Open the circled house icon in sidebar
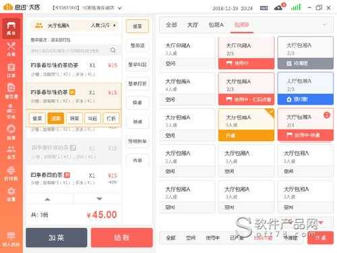The height and width of the screenshot is (253, 337). pos(11,132)
